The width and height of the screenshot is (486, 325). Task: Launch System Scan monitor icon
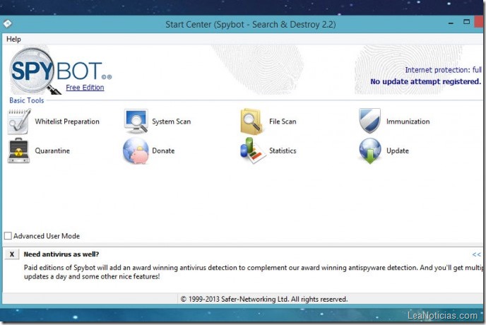click(136, 122)
